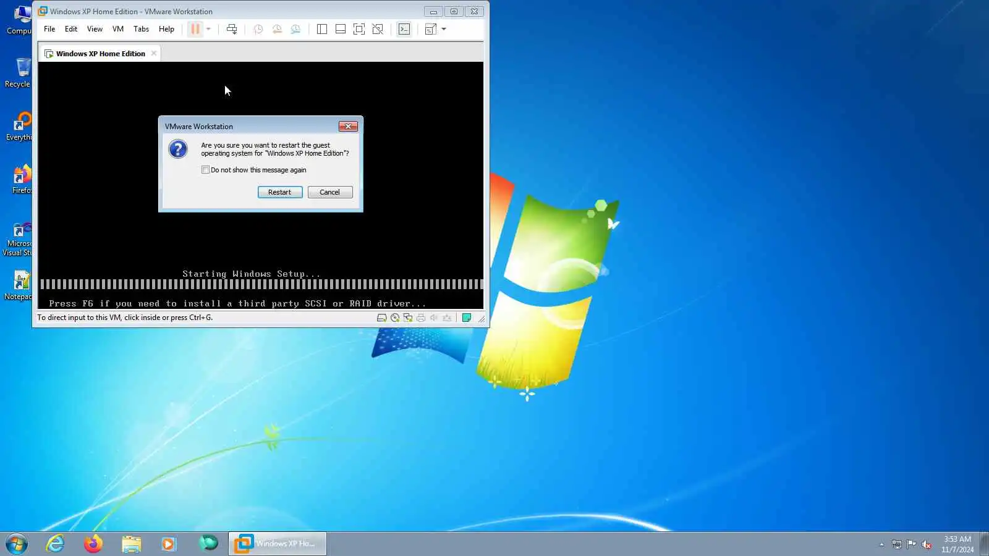
Task: Click the Unity mode toolbar icon
Action: [x=378, y=29]
